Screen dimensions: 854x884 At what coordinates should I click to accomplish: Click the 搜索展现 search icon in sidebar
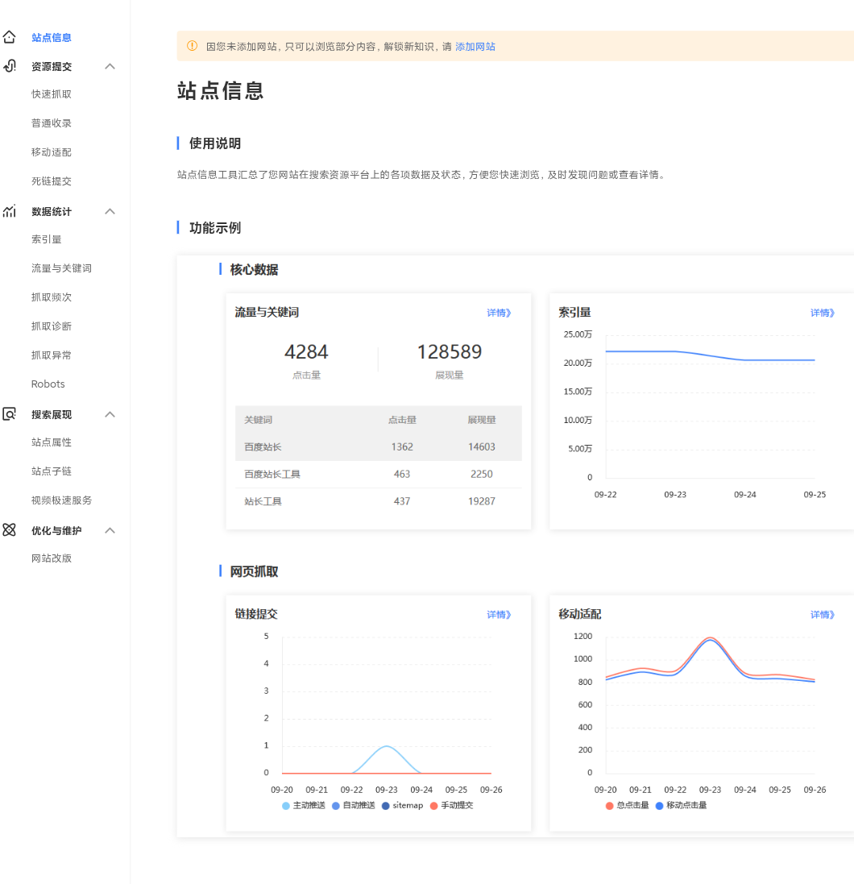tap(9, 414)
